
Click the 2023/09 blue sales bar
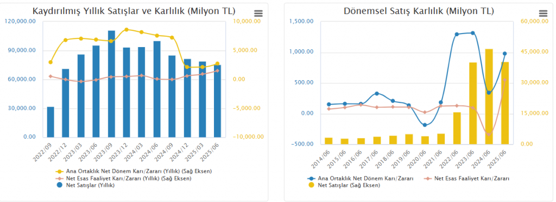click(111, 84)
